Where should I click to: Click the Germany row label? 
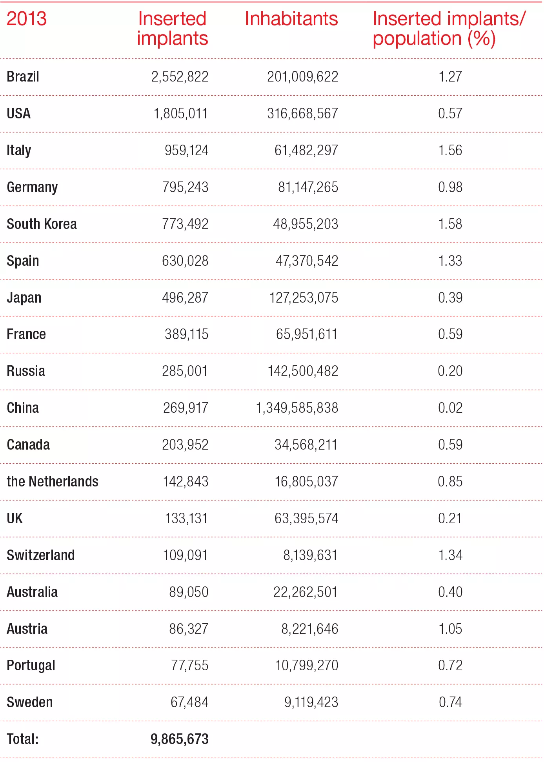pyautogui.click(x=32, y=187)
